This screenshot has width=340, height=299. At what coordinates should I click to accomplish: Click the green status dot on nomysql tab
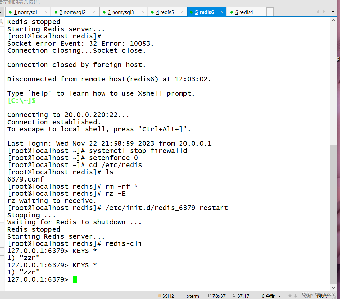tap(11, 12)
